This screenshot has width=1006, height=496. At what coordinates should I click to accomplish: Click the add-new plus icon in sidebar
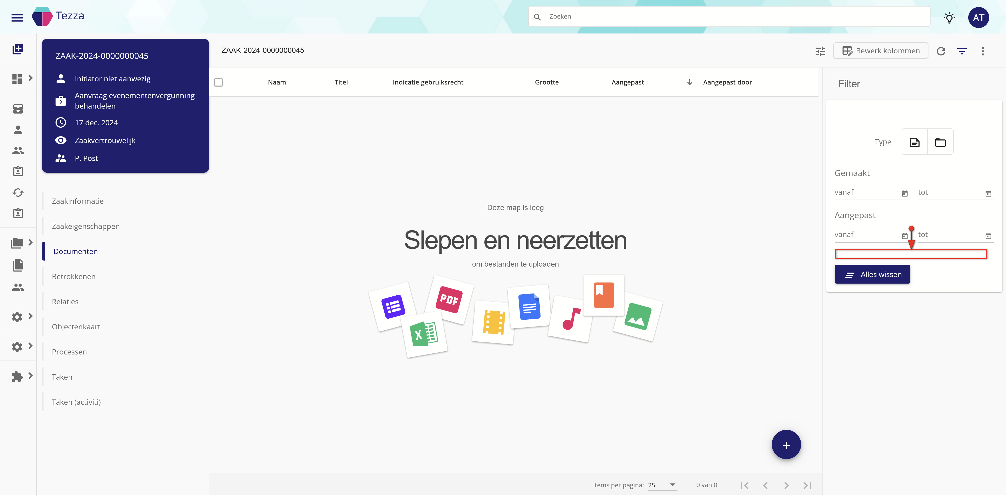click(18, 49)
